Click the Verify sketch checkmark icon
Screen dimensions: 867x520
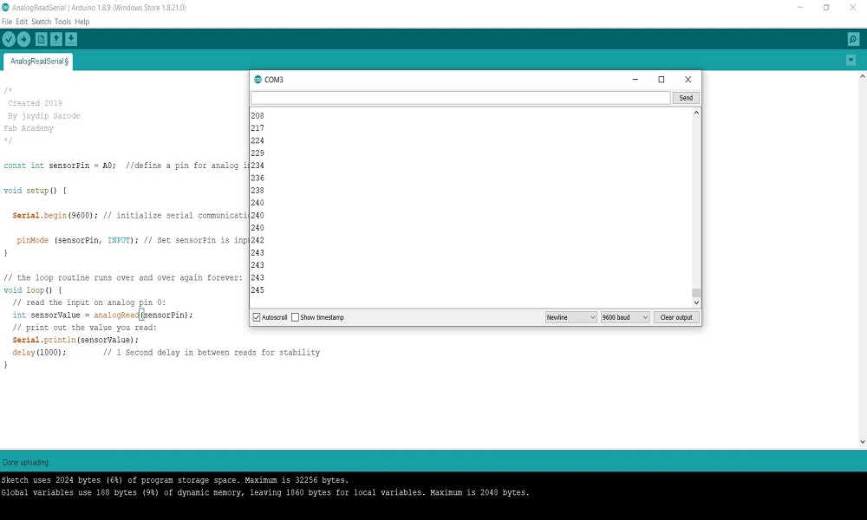click(x=9, y=39)
